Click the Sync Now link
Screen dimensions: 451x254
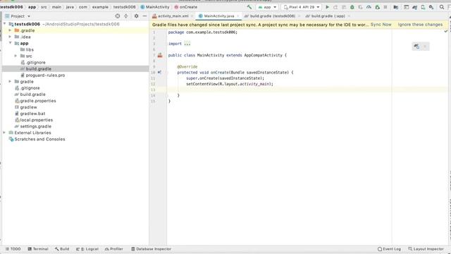381,25
